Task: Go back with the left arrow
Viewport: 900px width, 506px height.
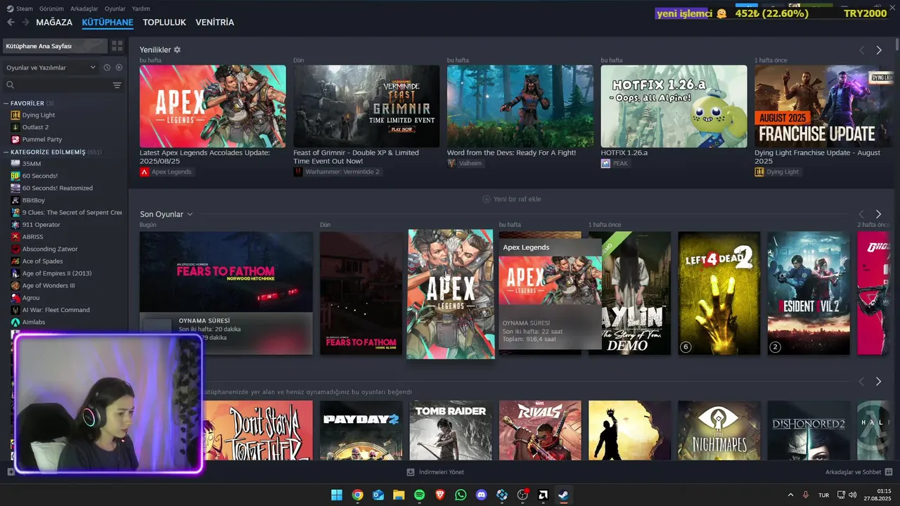Action: [11, 22]
